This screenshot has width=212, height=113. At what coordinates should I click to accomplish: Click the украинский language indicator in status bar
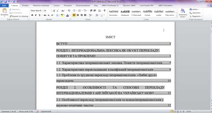point(46,112)
